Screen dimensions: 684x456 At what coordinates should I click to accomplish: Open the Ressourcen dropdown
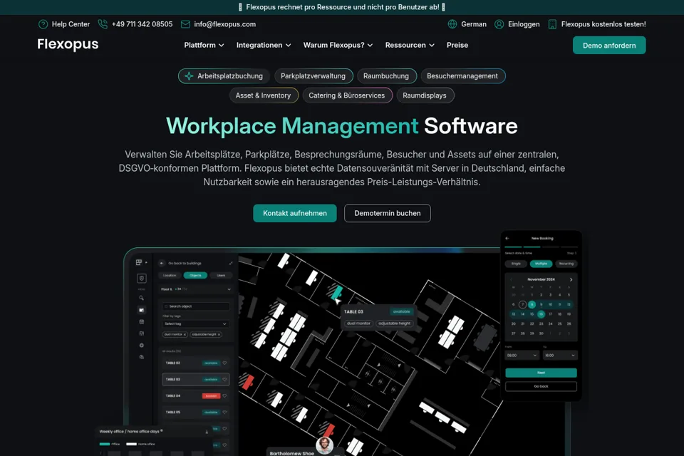(x=410, y=45)
